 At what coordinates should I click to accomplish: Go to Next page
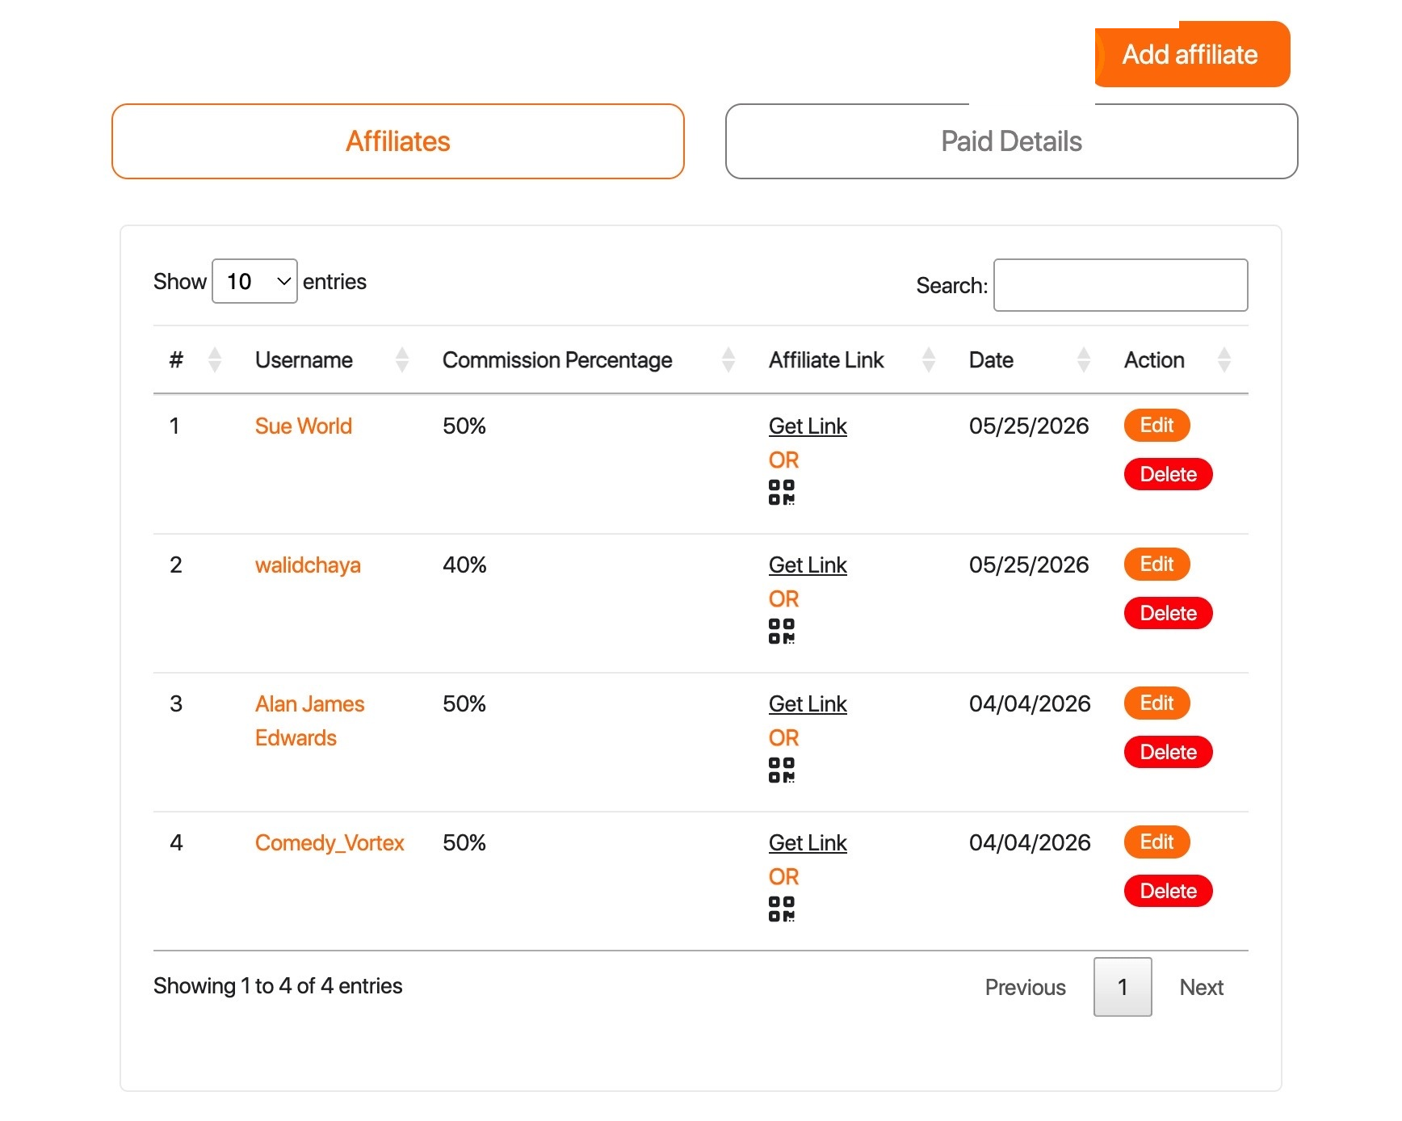tap(1202, 987)
